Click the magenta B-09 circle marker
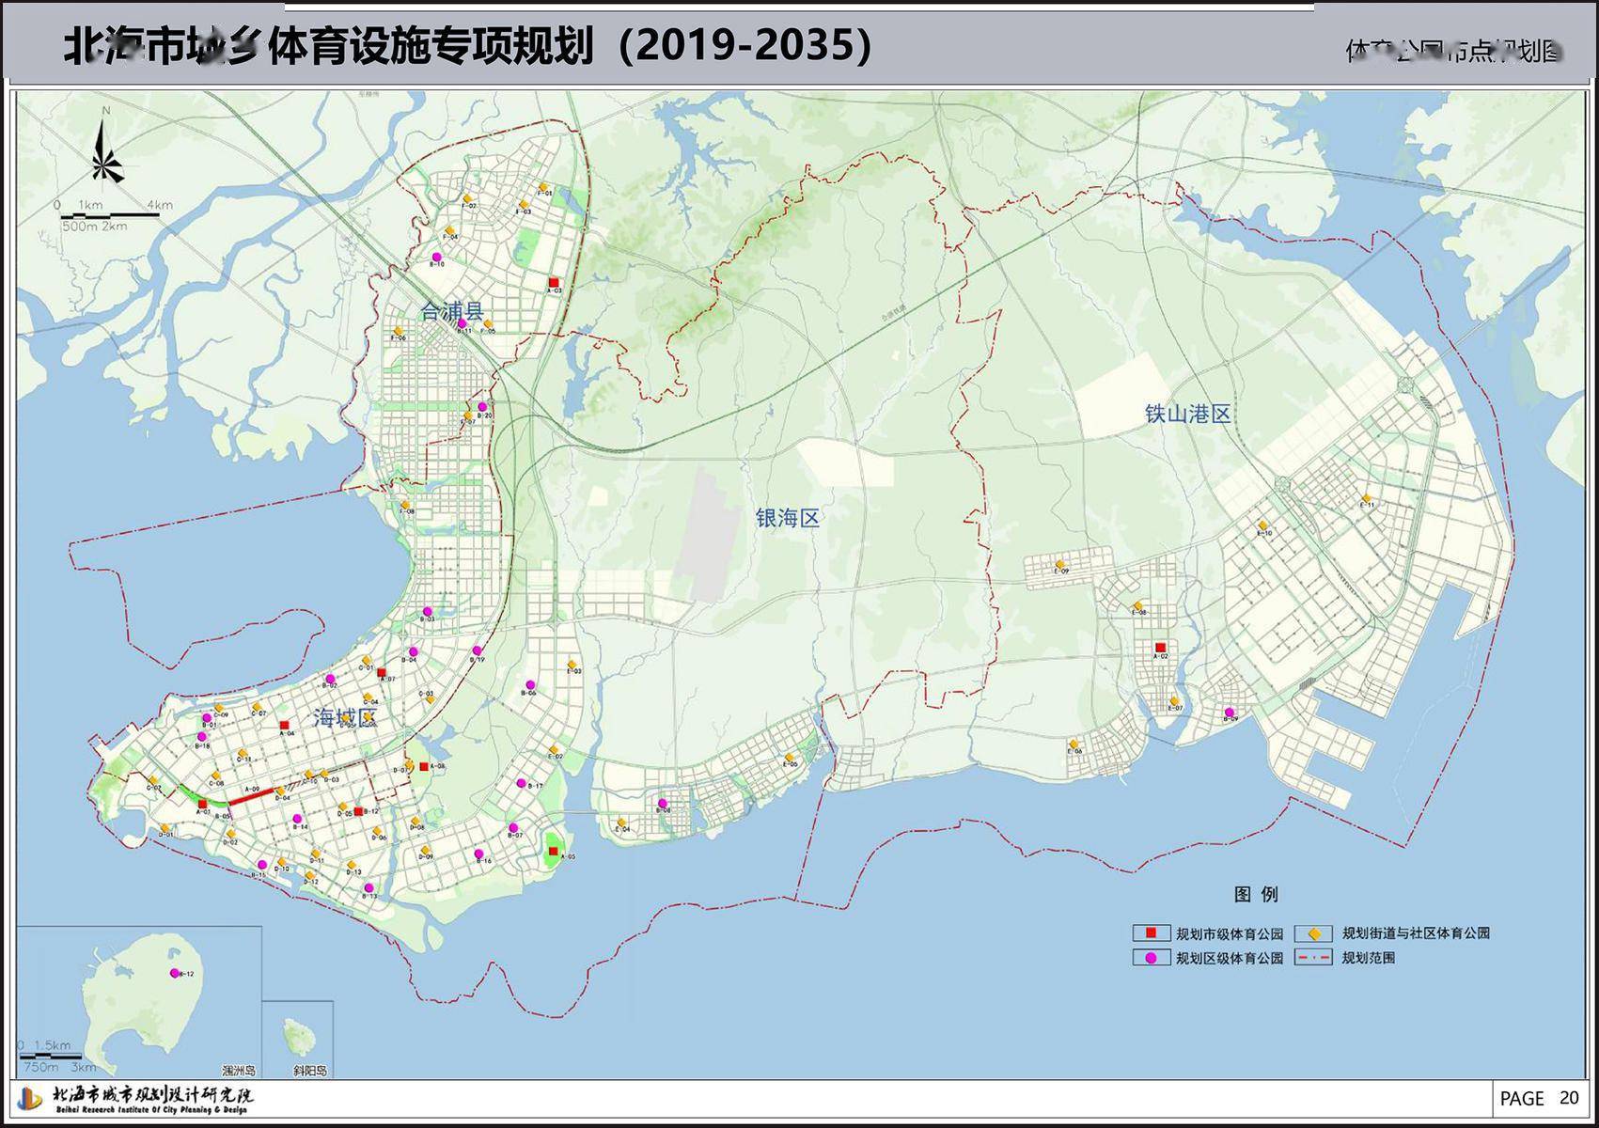Image resolution: width=1599 pixels, height=1128 pixels. (x=1229, y=713)
